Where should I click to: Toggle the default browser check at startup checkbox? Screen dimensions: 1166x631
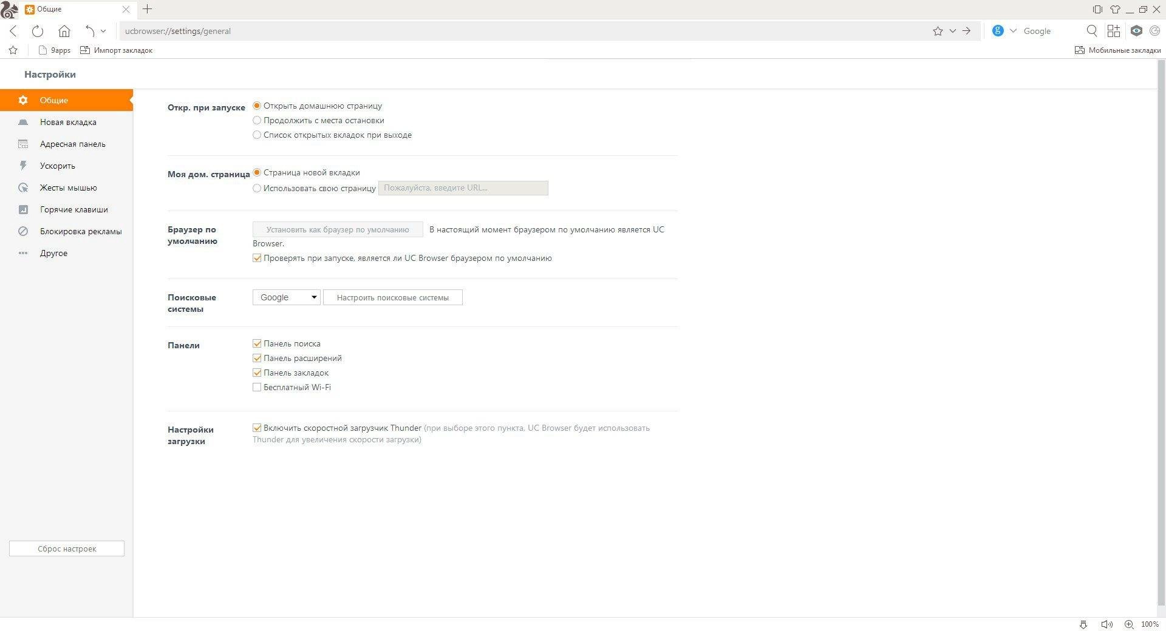pyautogui.click(x=257, y=258)
